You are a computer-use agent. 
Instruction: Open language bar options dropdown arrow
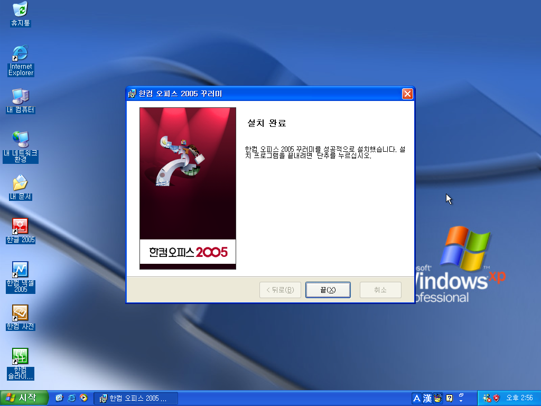tap(461, 401)
